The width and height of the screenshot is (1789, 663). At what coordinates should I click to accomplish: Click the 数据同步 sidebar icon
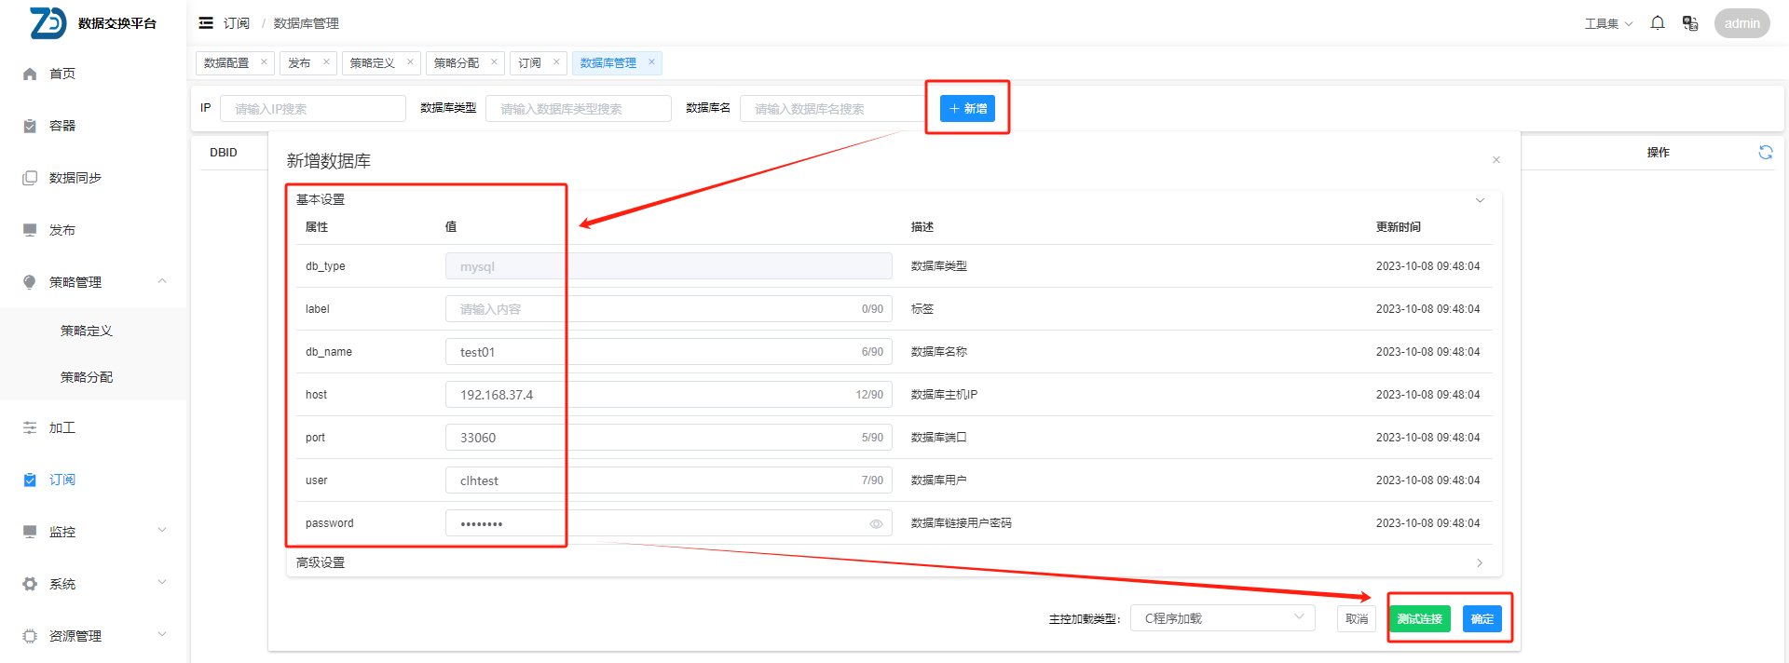pyautogui.click(x=30, y=178)
